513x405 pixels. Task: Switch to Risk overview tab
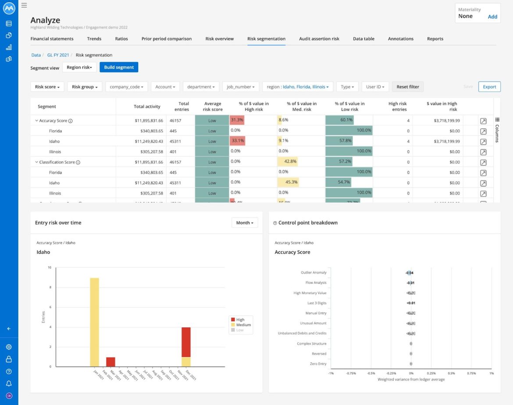pos(220,39)
